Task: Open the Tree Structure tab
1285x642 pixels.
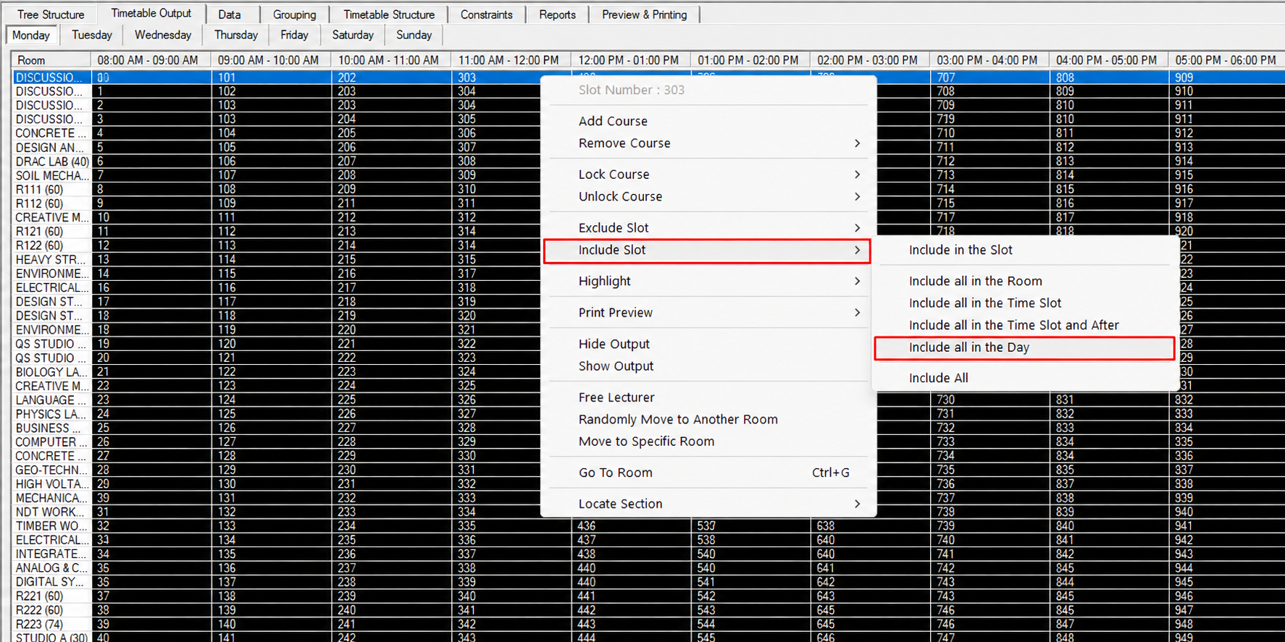Action: [x=51, y=14]
